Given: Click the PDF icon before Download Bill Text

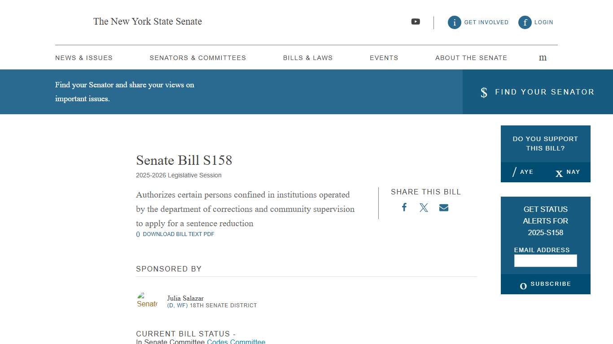Looking at the screenshot, I should (138, 234).
